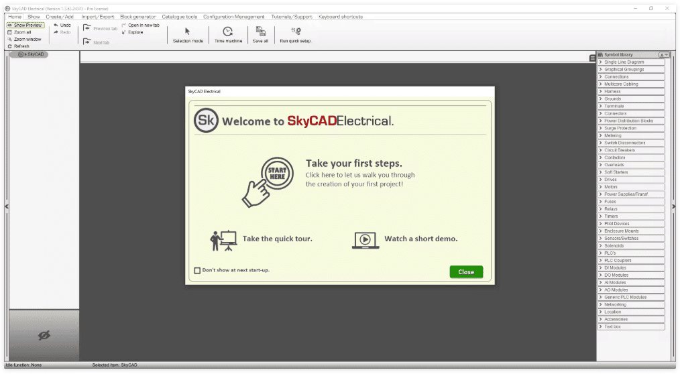The width and height of the screenshot is (680, 374).
Task: Expand the DI Modules category
Action: coord(631,268)
